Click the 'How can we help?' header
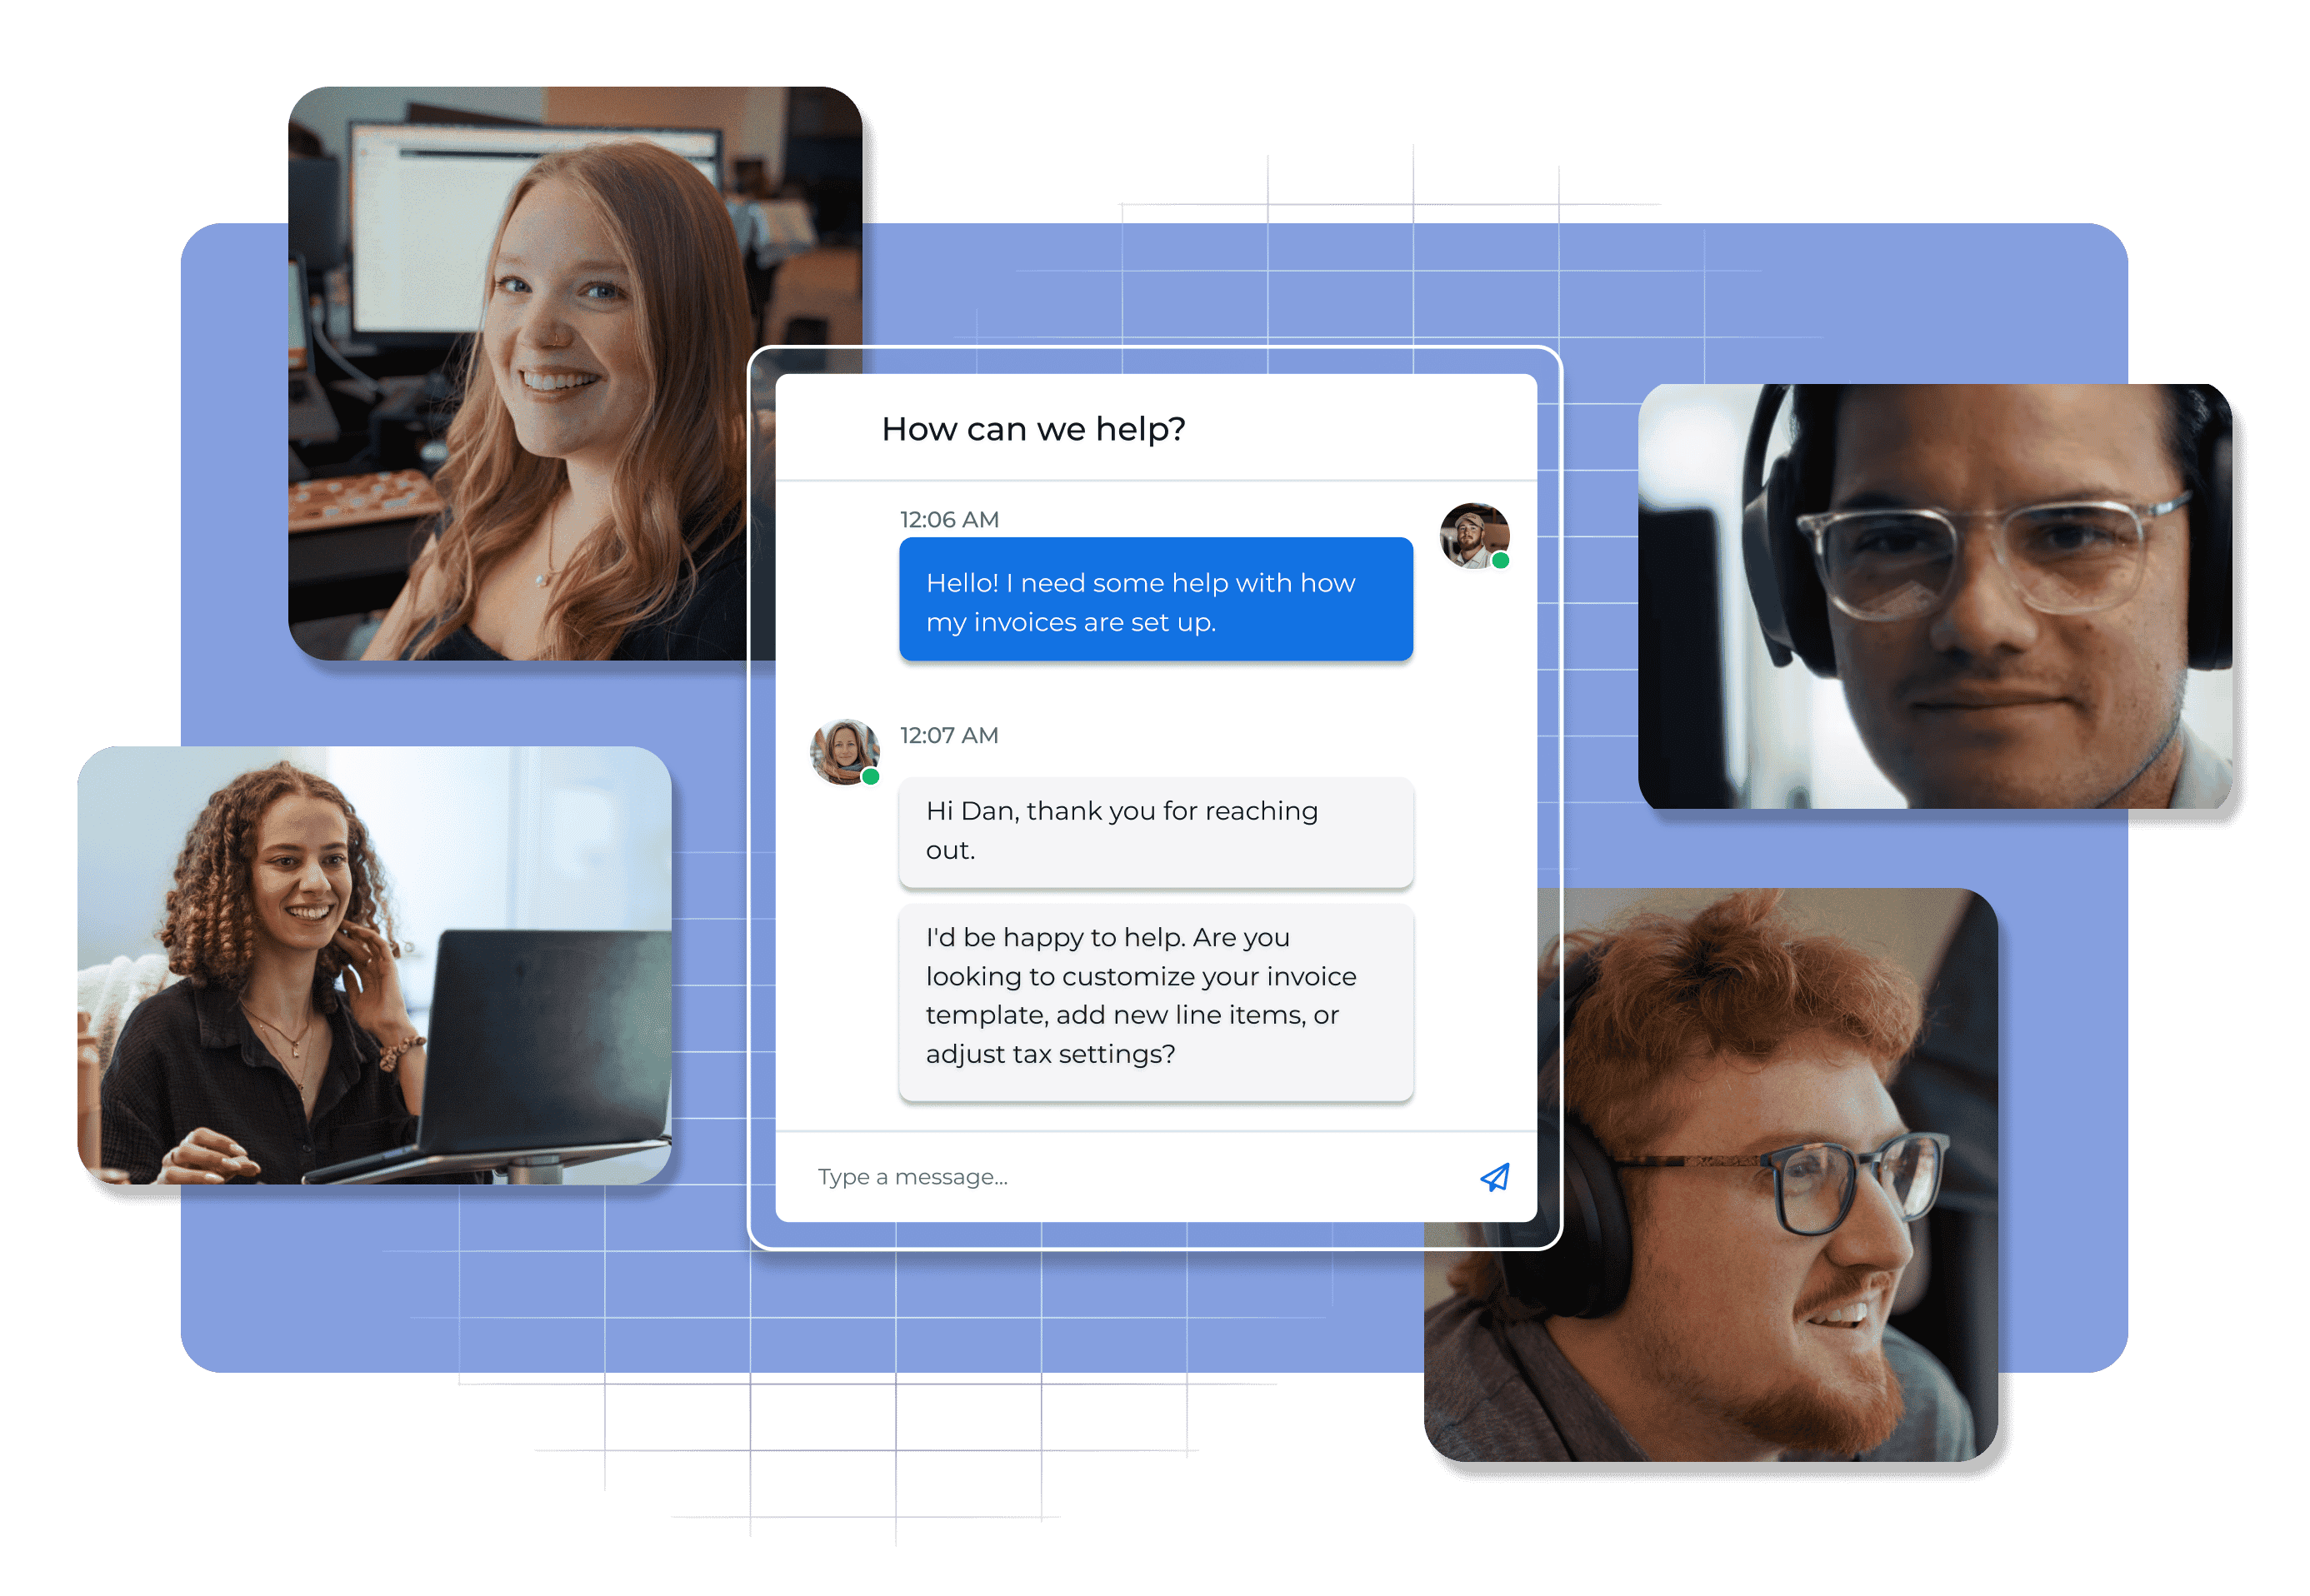 1032,429
